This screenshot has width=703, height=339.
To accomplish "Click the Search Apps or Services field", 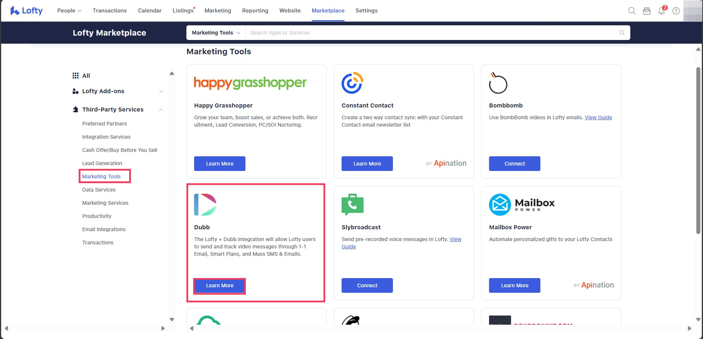I will point(433,33).
